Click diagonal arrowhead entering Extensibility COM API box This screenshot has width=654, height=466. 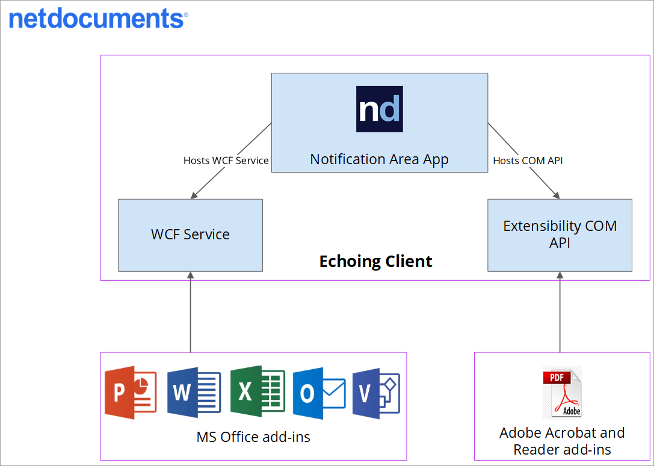pyautogui.click(x=556, y=195)
